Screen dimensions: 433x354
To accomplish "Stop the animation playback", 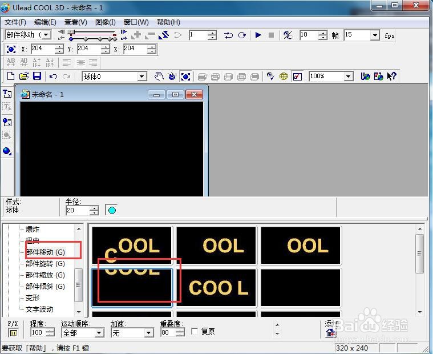I will [x=271, y=35].
